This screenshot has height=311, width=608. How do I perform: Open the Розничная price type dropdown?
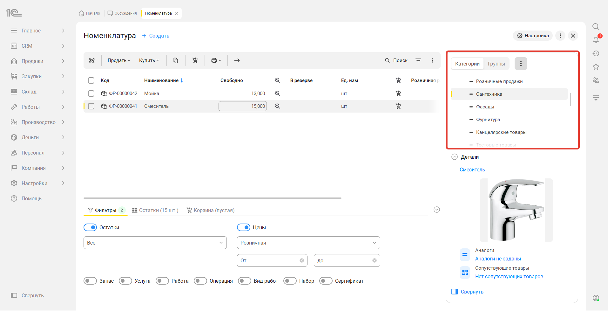tap(308, 243)
